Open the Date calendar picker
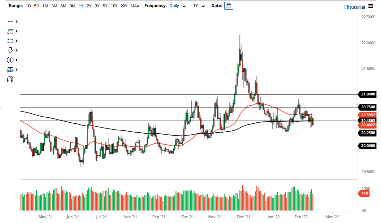The image size is (381, 223). click(x=229, y=5)
